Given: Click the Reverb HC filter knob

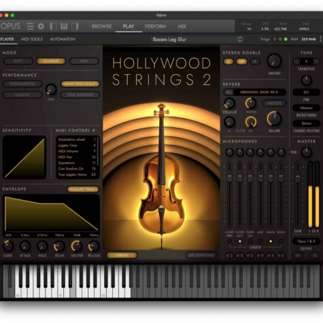Looking at the screenshot, I should click(x=251, y=122).
